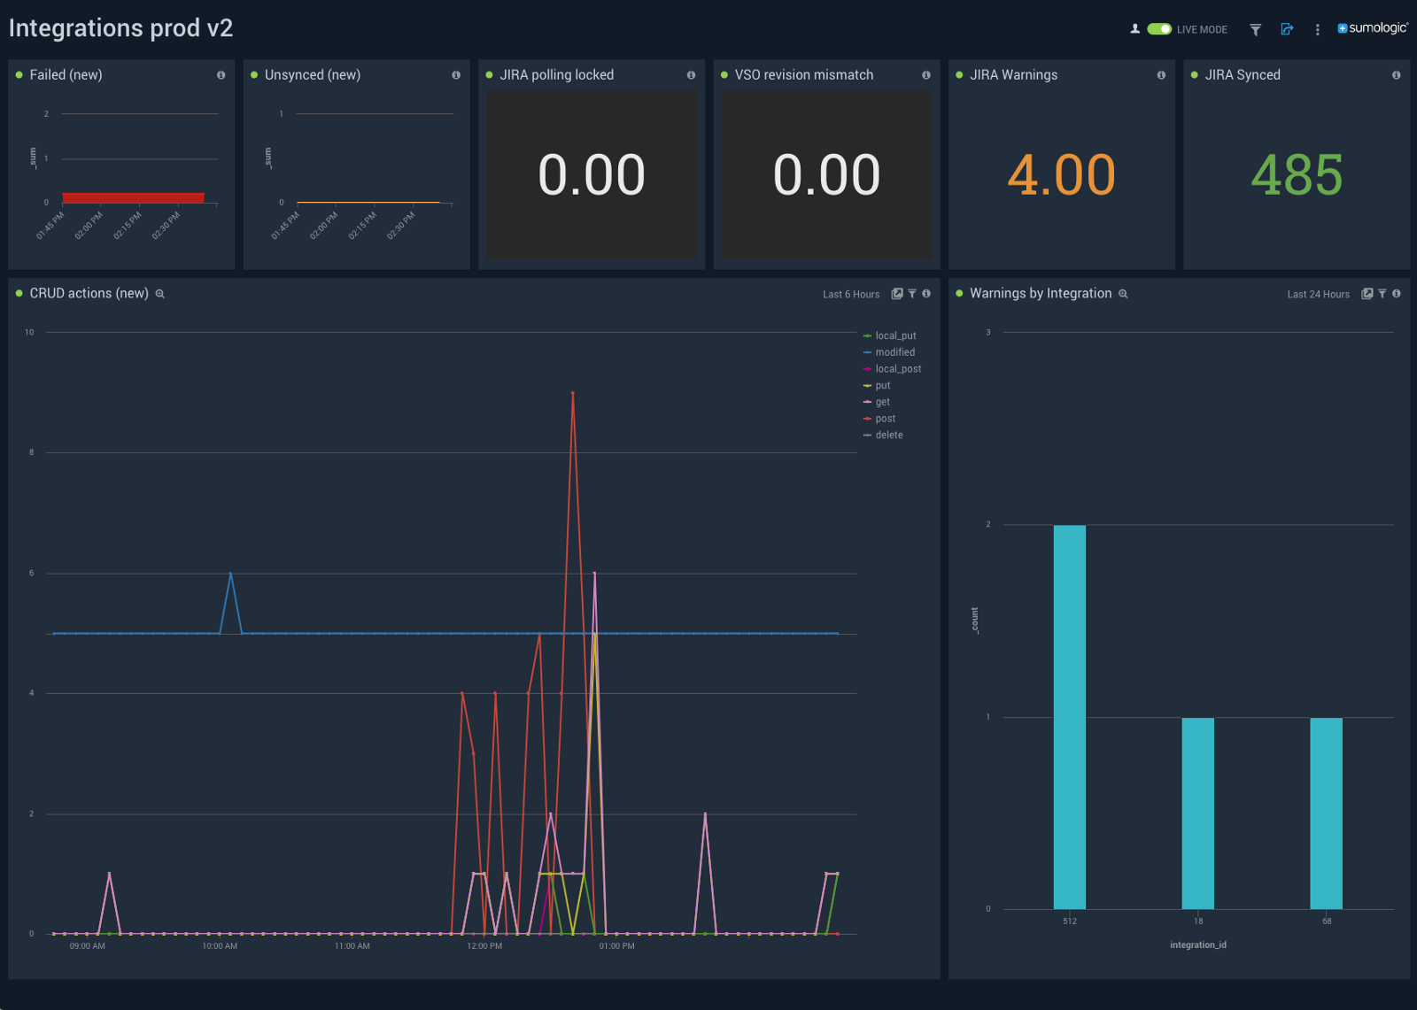Viewport: 1417px width, 1010px height.
Task: Click the 12:00 PM axis label
Action: coord(484,946)
